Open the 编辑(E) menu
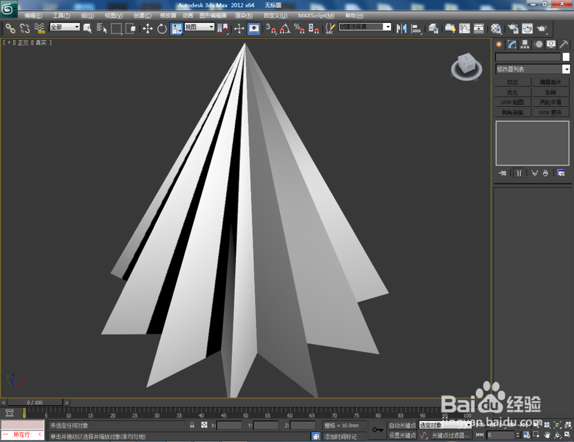Image resolution: width=574 pixels, height=442 pixels. coord(33,15)
